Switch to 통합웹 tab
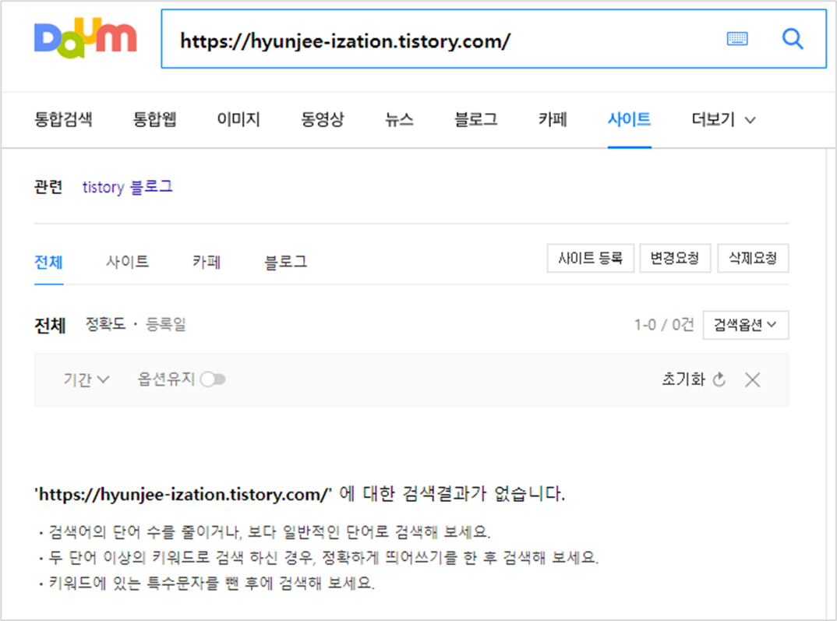 pyautogui.click(x=154, y=119)
